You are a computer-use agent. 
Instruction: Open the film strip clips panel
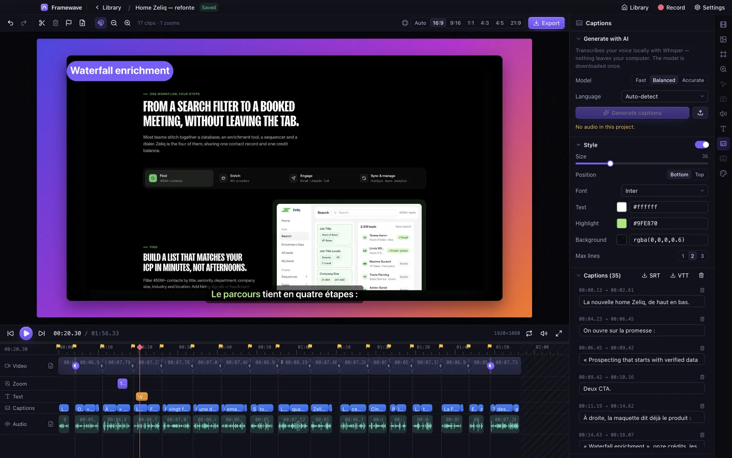[723, 25]
